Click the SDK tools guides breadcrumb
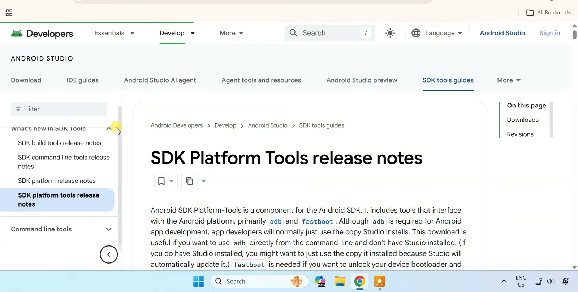 click(x=322, y=125)
